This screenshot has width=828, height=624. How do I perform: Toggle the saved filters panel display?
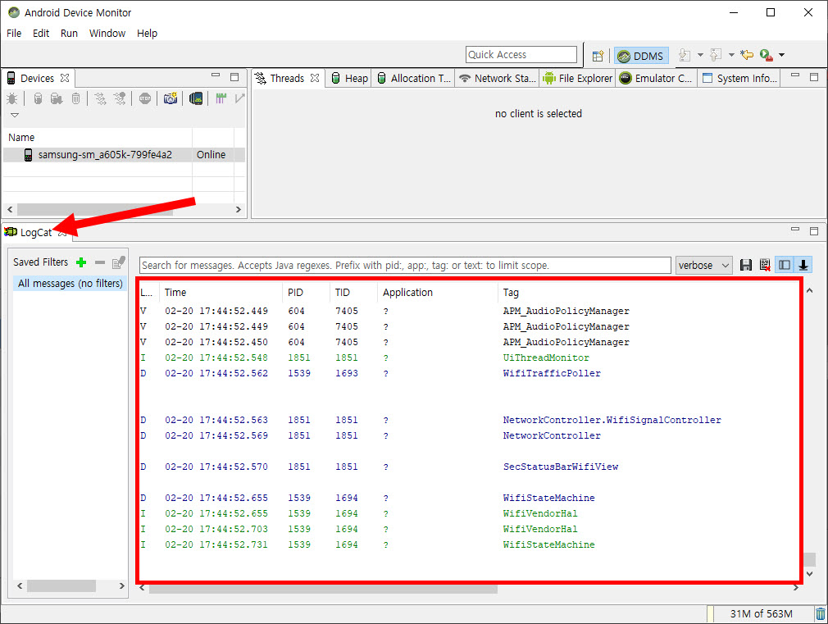(785, 265)
